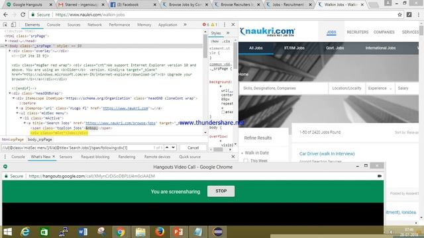The image size is (424, 238).
Task: Close the DevTools panel
Action: pyautogui.click(x=233, y=24)
